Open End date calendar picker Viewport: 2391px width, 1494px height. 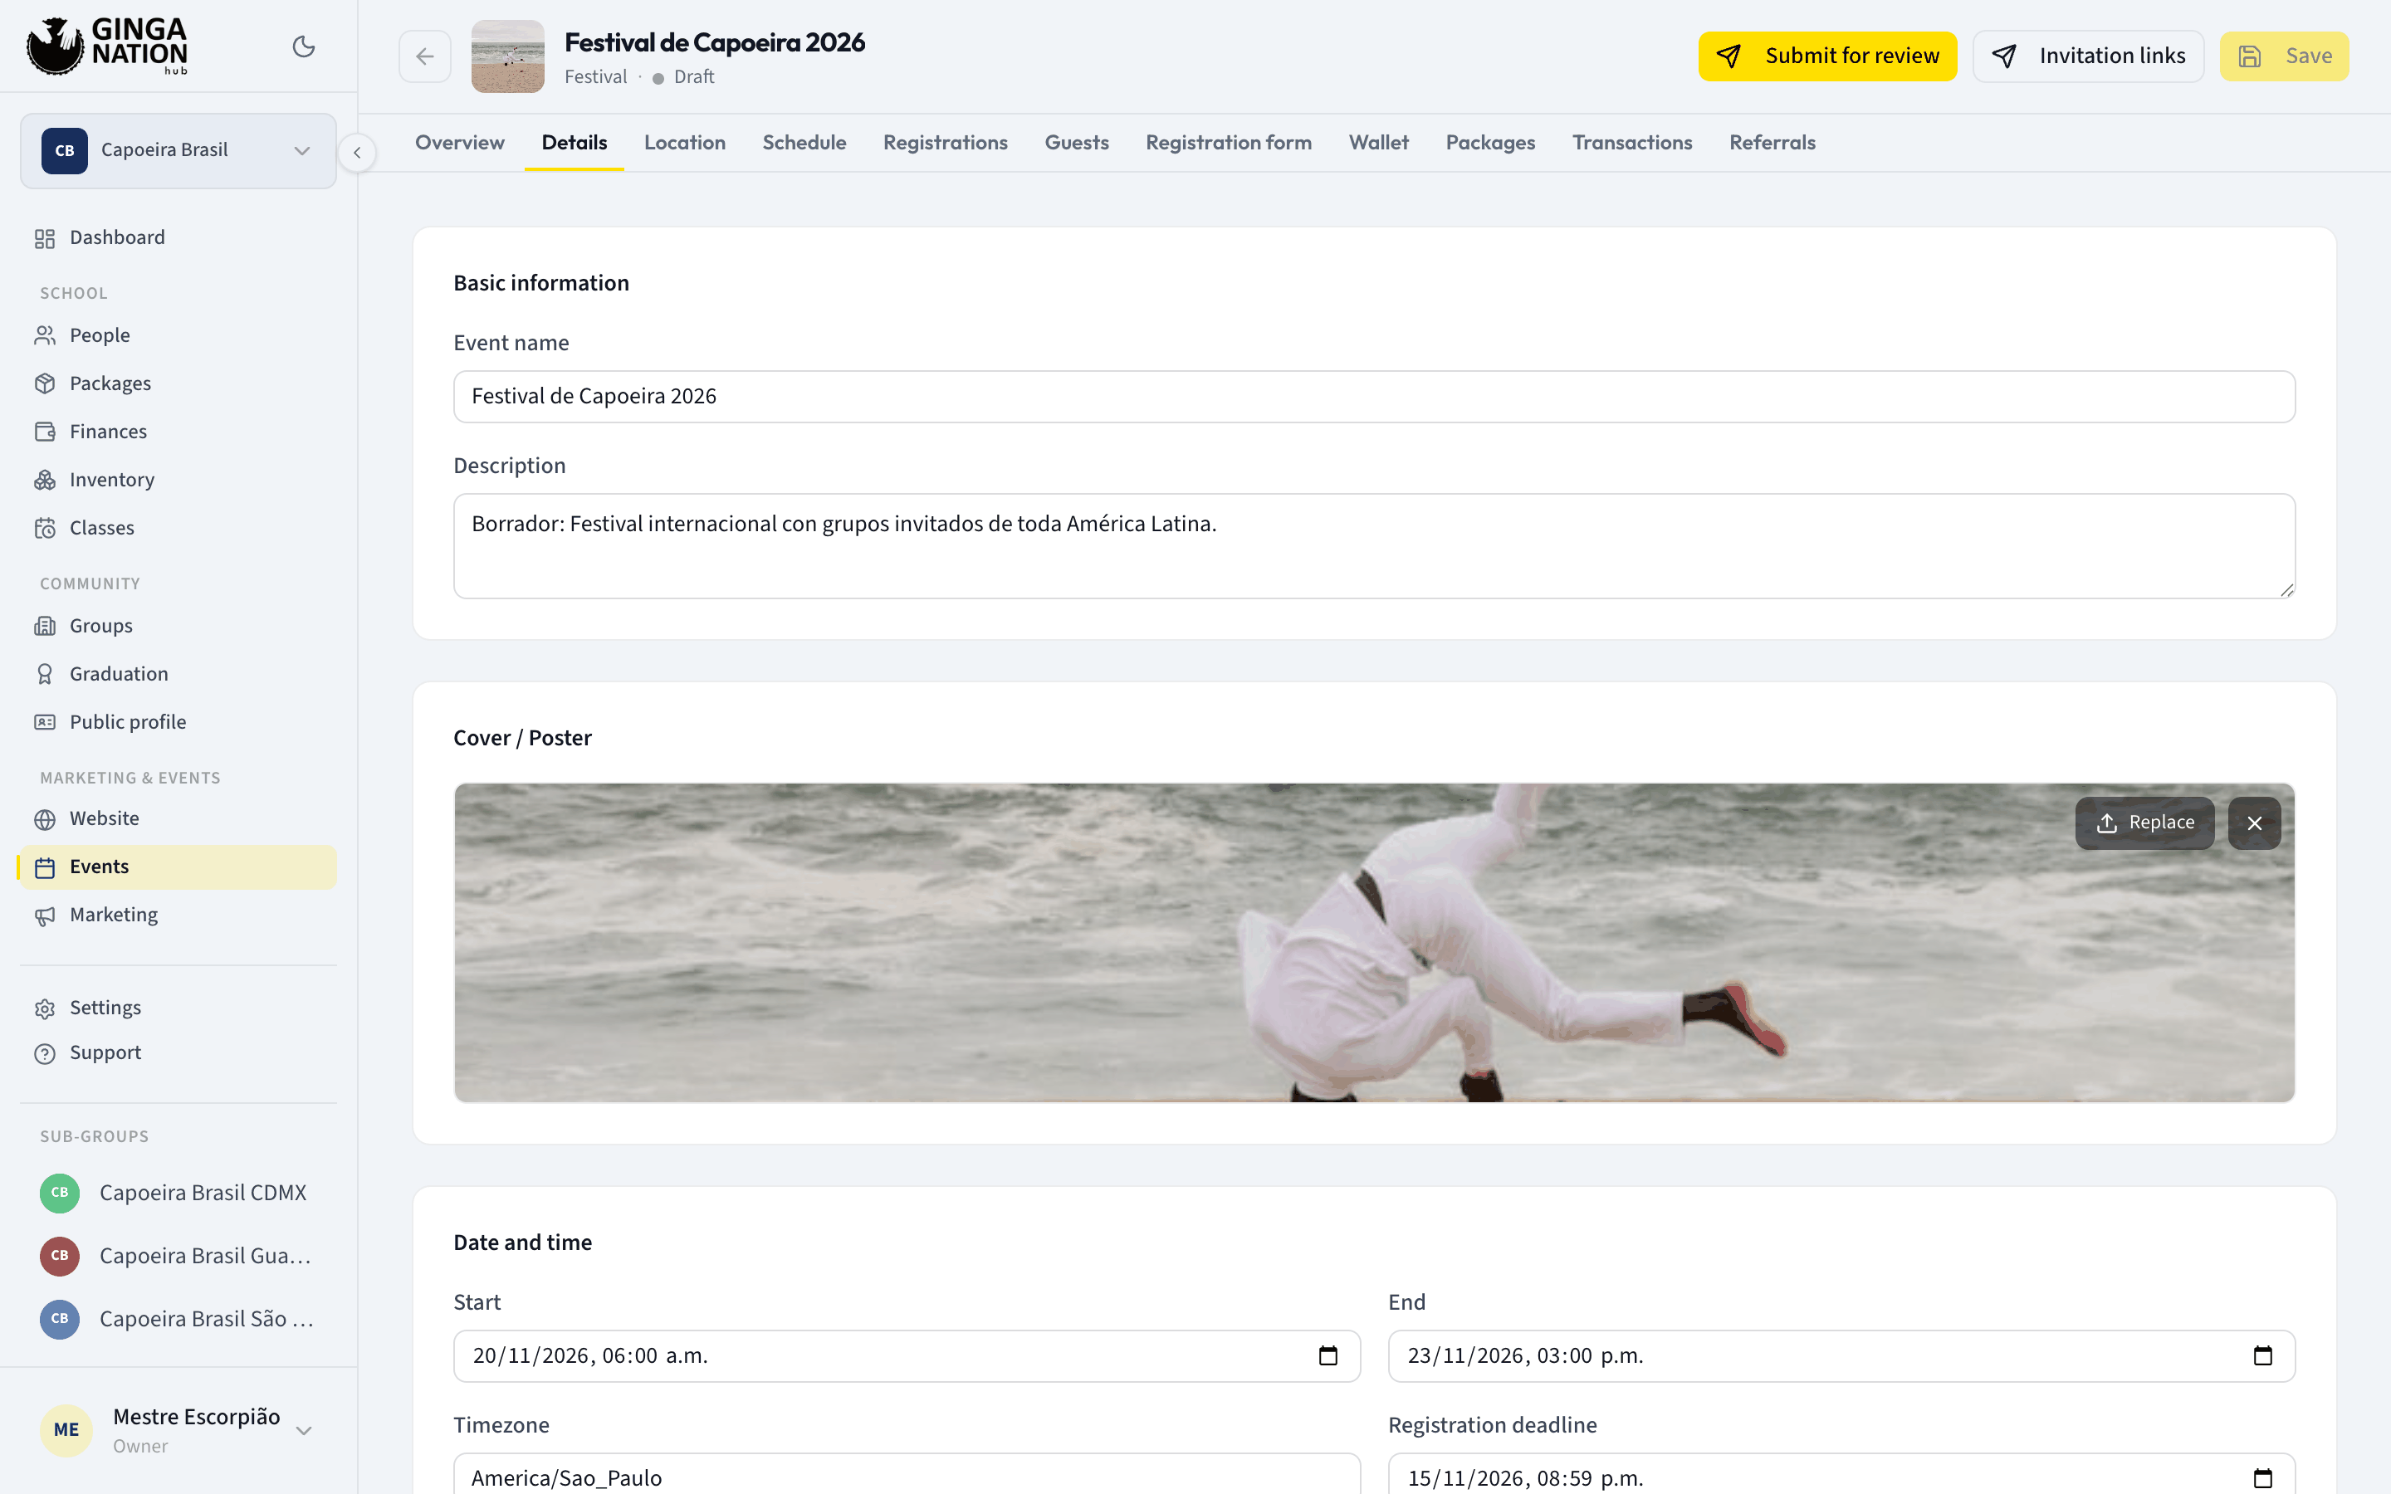[2262, 1355]
